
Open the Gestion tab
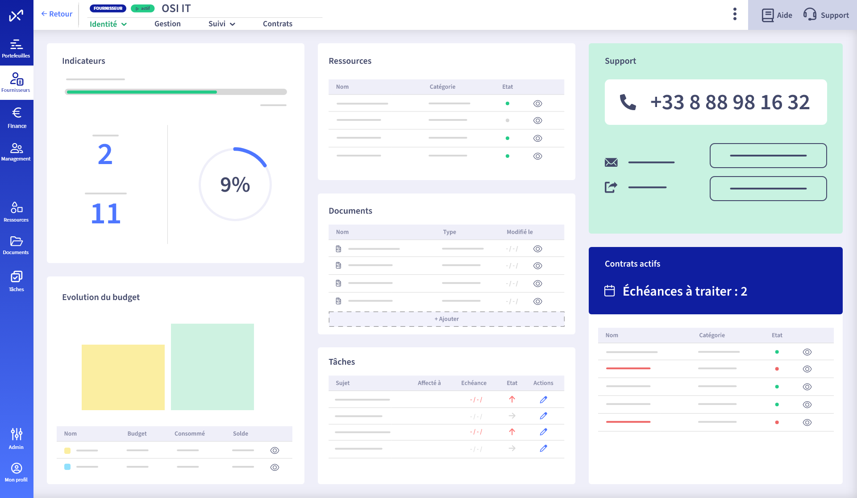point(167,24)
